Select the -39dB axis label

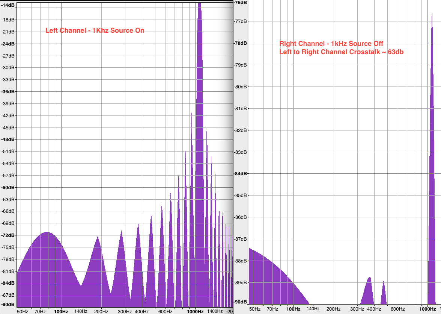(8, 103)
